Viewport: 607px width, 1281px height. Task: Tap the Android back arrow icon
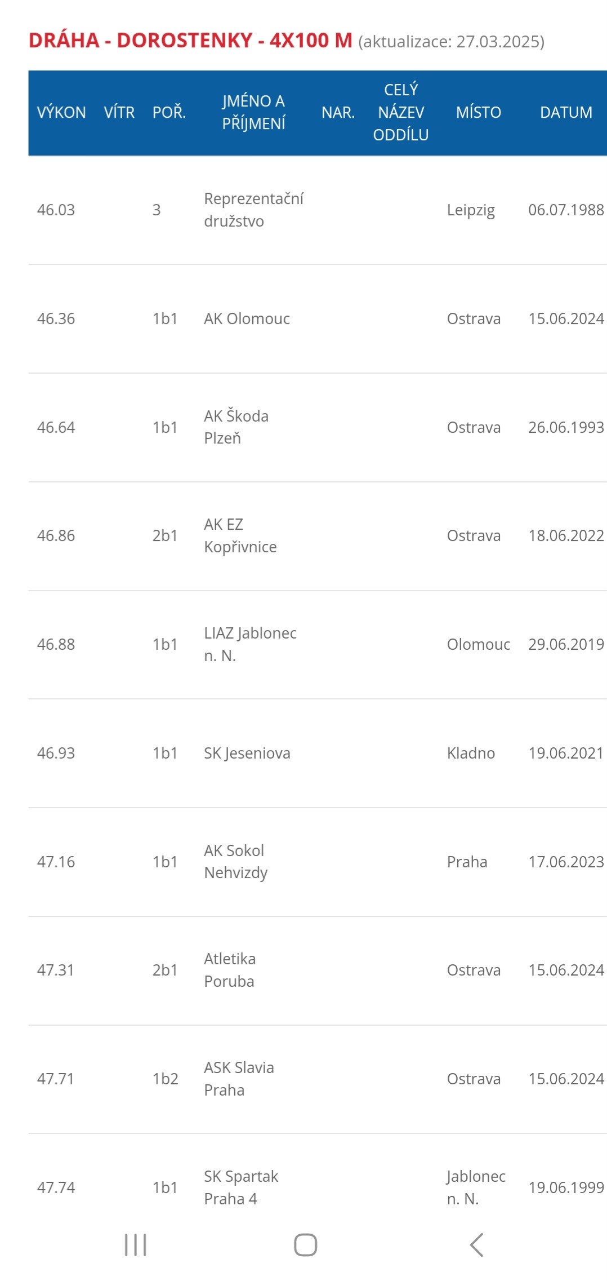pos(476,1244)
